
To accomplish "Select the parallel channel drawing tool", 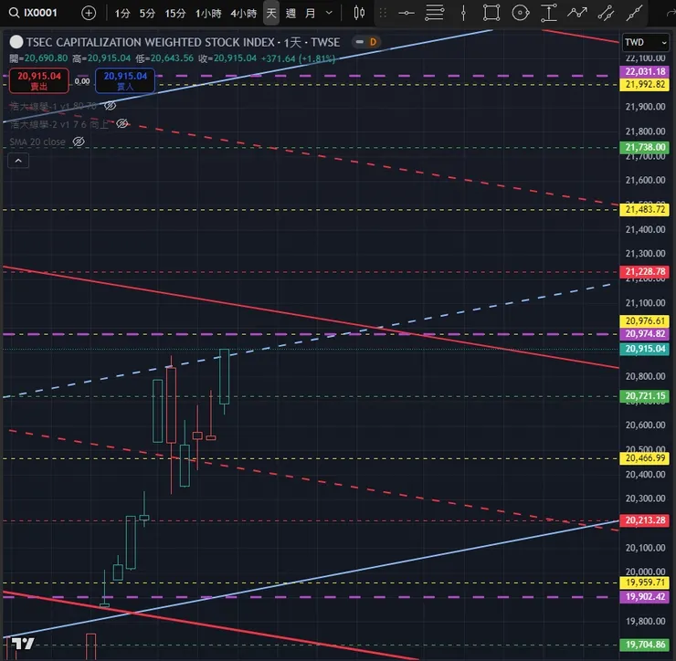I will [606, 13].
